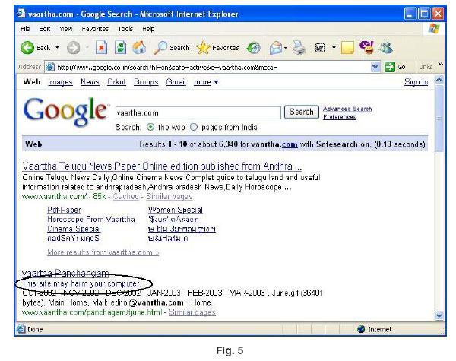Click in the Google search text field

click(x=198, y=112)
